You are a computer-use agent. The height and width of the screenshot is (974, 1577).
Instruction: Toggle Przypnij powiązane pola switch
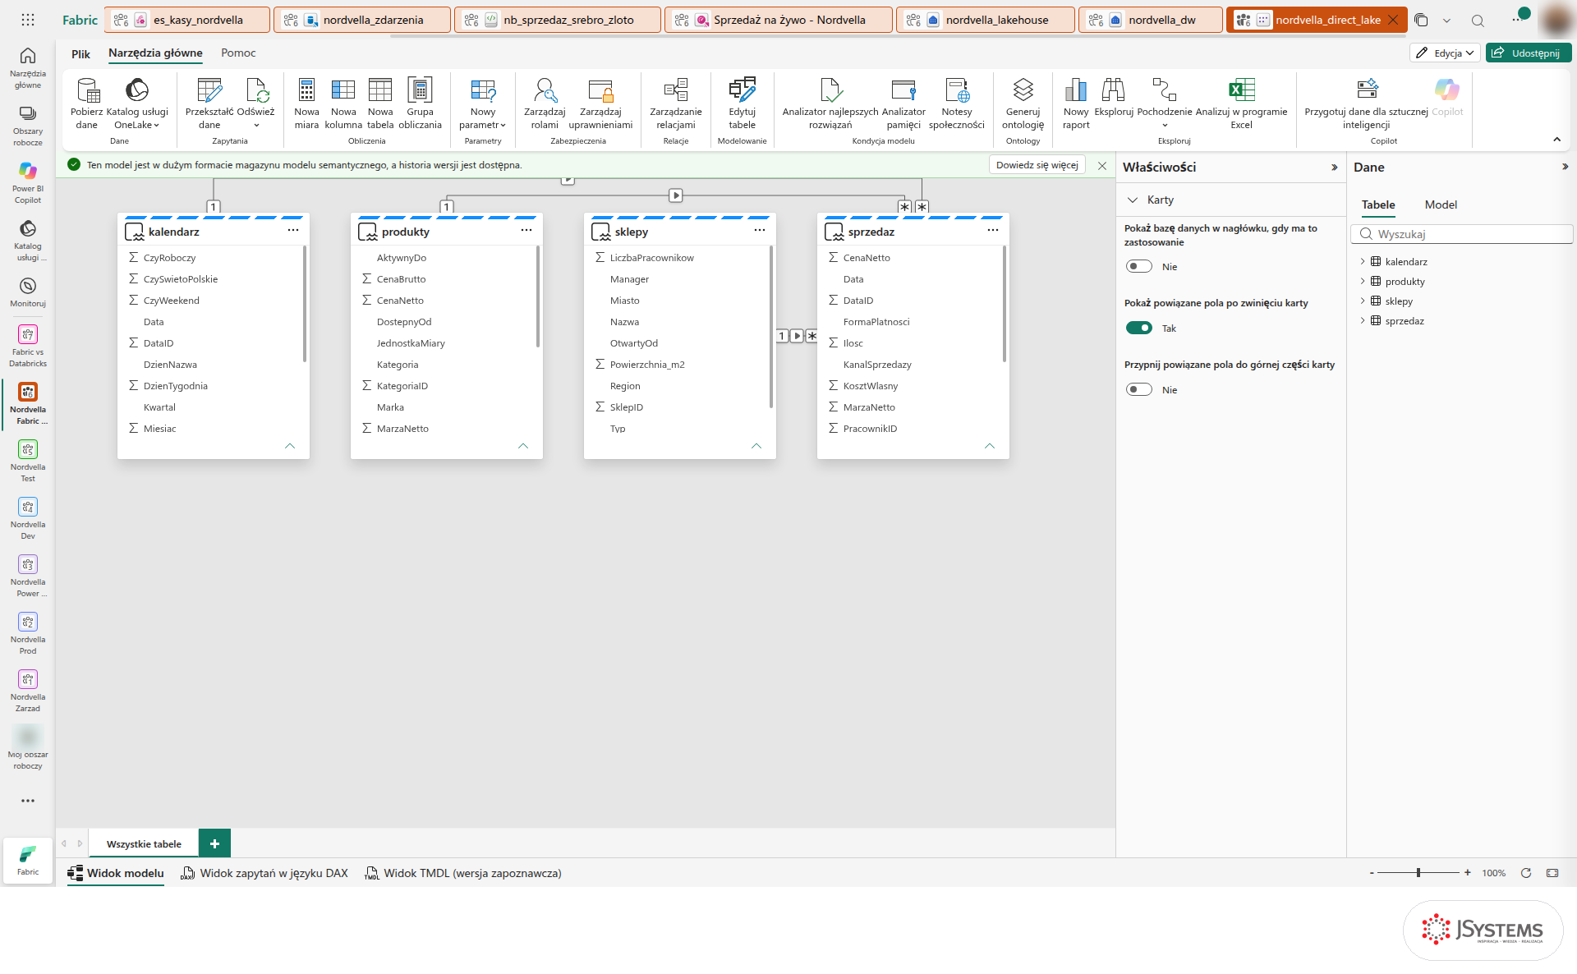coord(1139,389)
